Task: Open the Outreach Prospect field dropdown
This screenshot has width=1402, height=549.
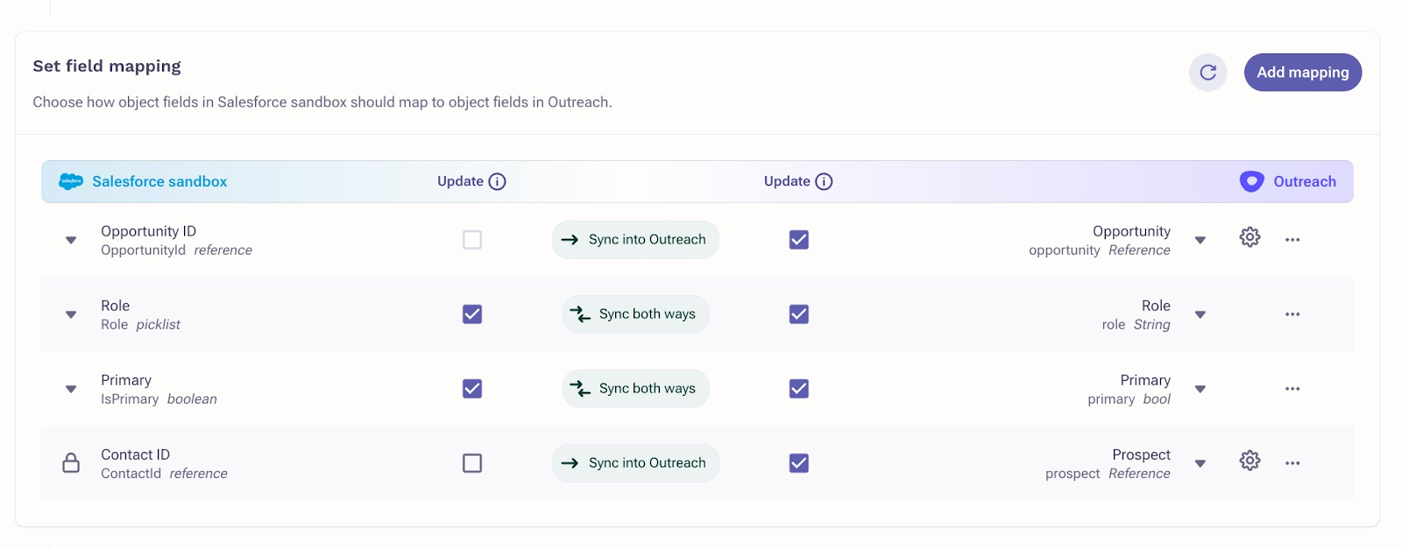Action: 1200,463
